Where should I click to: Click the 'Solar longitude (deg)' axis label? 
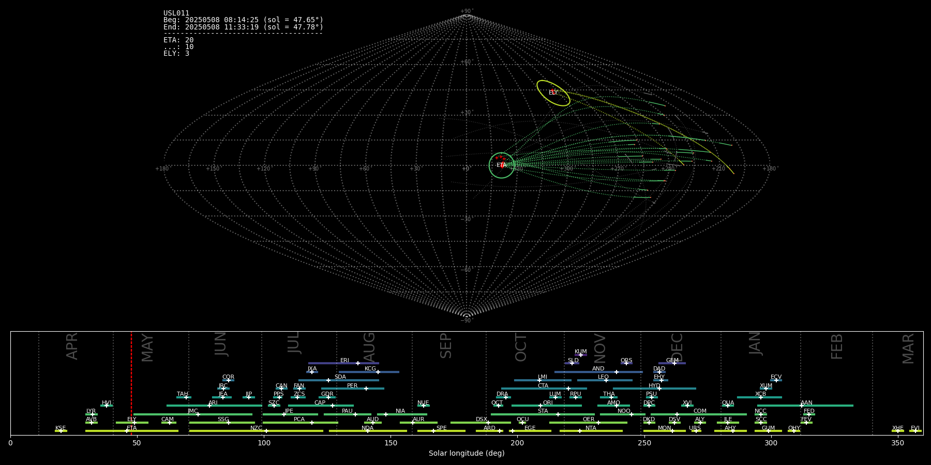(x=467, y=453)
